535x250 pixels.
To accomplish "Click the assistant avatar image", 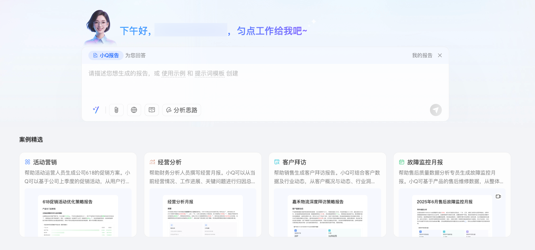I will 100,27.
